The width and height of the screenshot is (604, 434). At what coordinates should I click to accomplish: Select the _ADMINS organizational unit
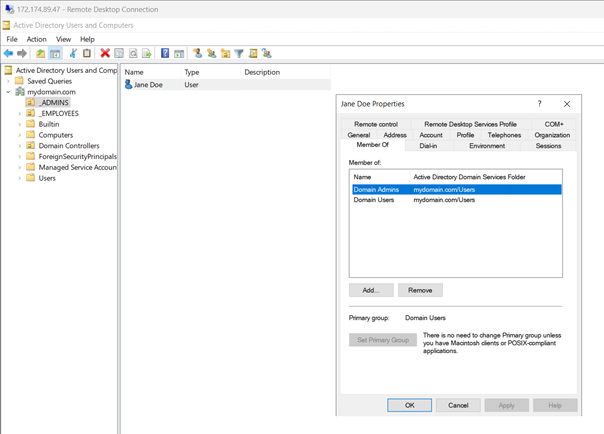53,102
